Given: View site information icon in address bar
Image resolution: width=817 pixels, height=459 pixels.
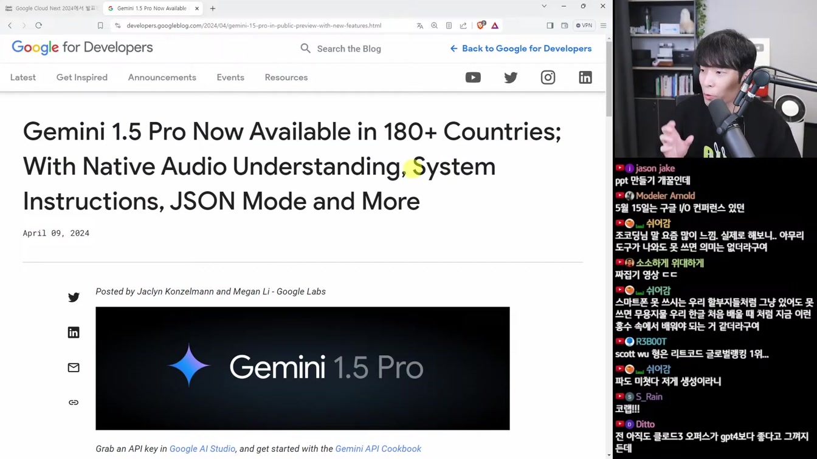Looking at the screenshot, I should (118, 25).
